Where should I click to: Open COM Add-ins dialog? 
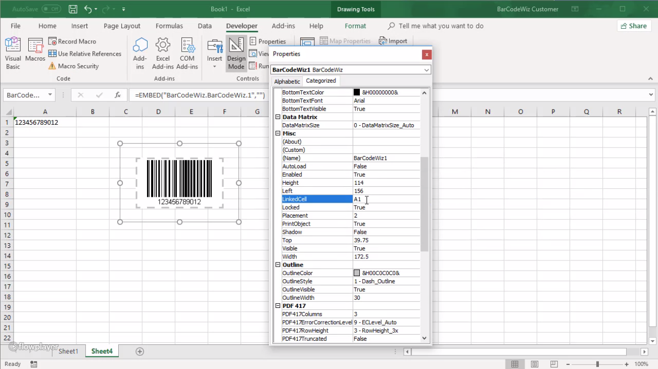pos(187,53)
